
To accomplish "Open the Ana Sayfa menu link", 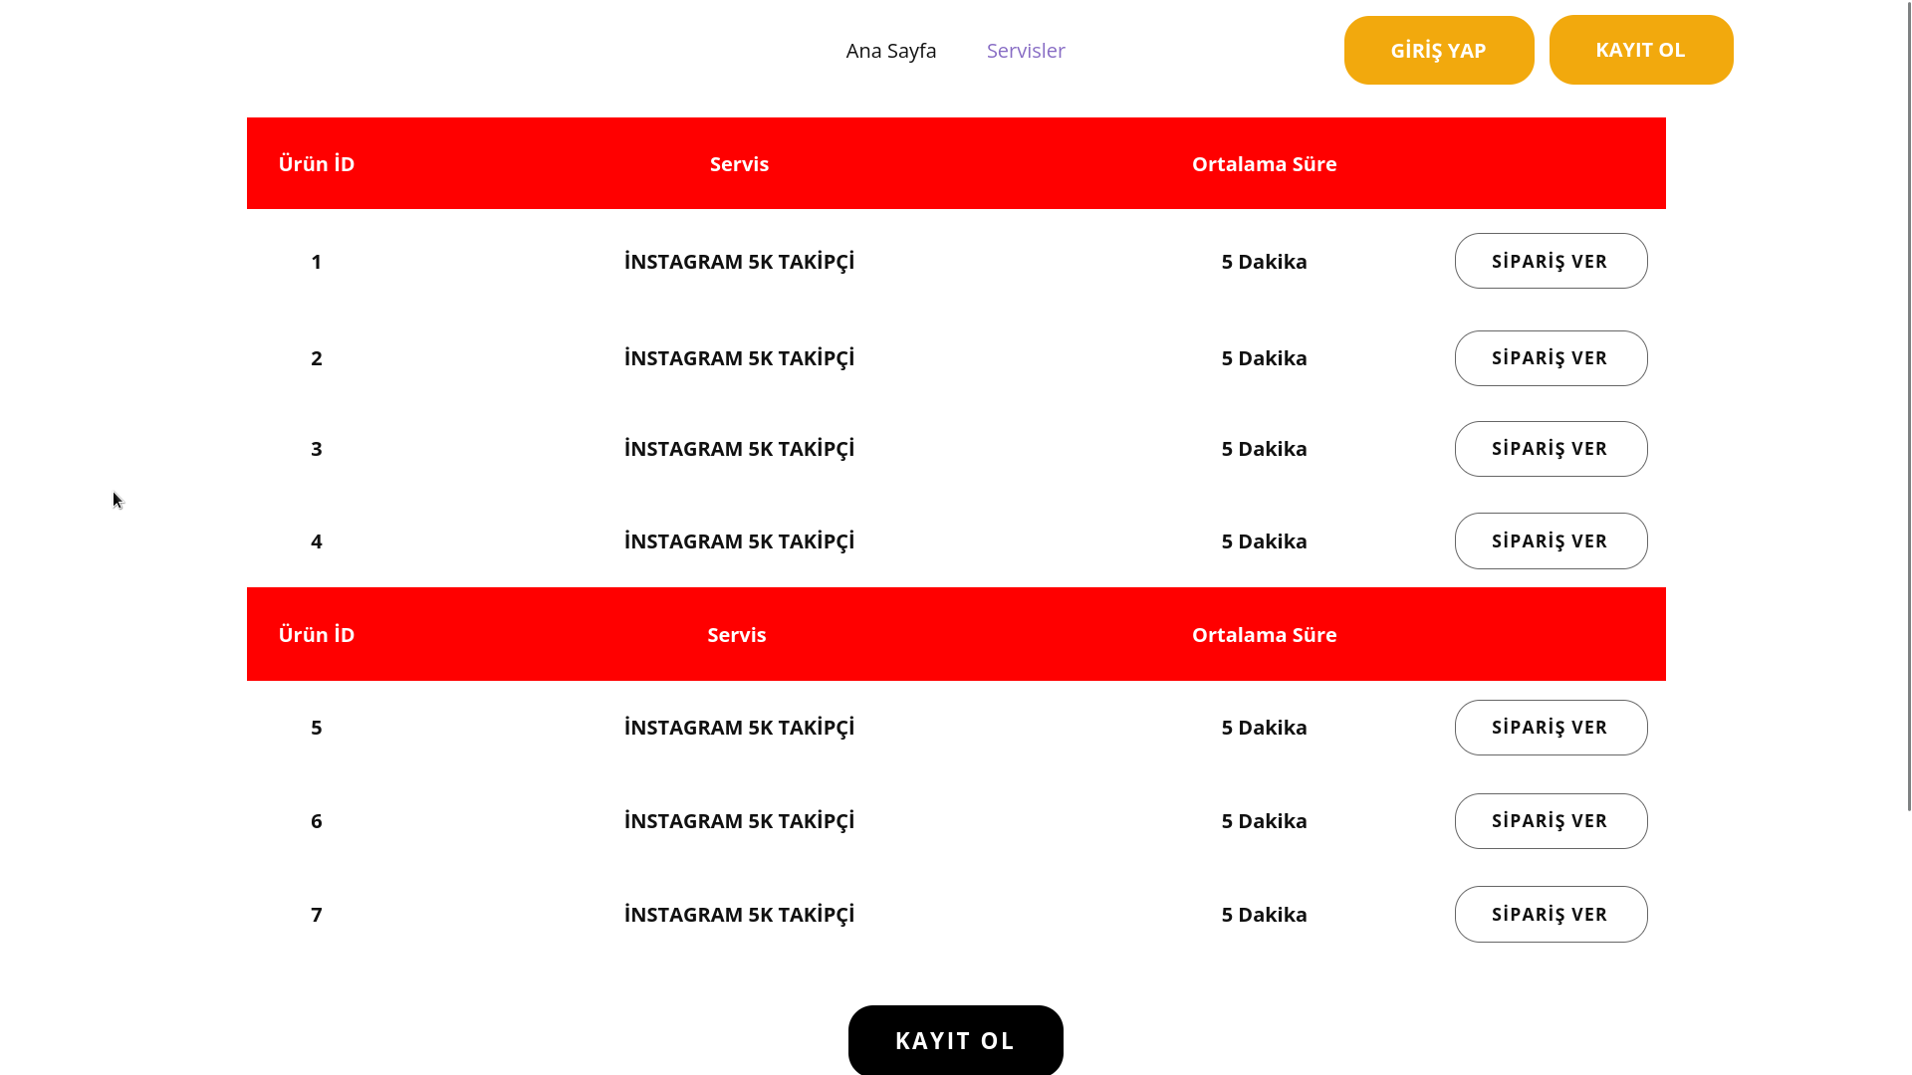I will point(890,51).
